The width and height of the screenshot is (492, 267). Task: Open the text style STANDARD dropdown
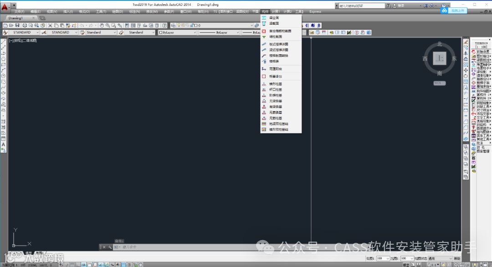[25, 32]
